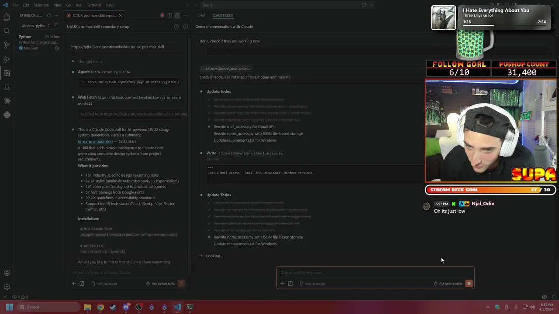The width and height of the screenshot is (559, 314).
Task: Open status bar notifications bell
Action: click(x=554, y=297)
